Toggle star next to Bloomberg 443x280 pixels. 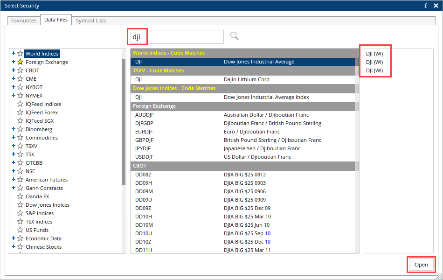[x=21, y=129]
